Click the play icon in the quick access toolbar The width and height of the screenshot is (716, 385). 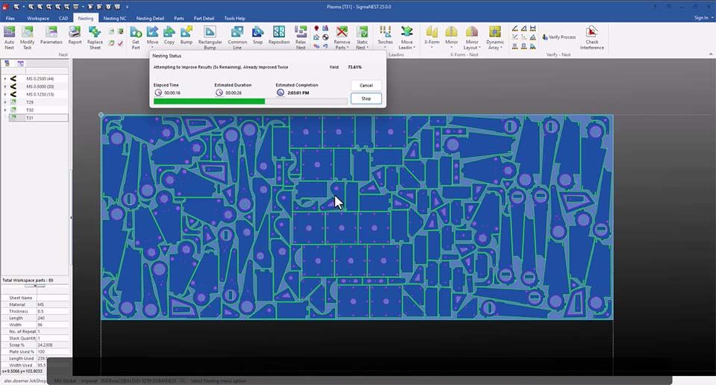click(x=90, y=7)
